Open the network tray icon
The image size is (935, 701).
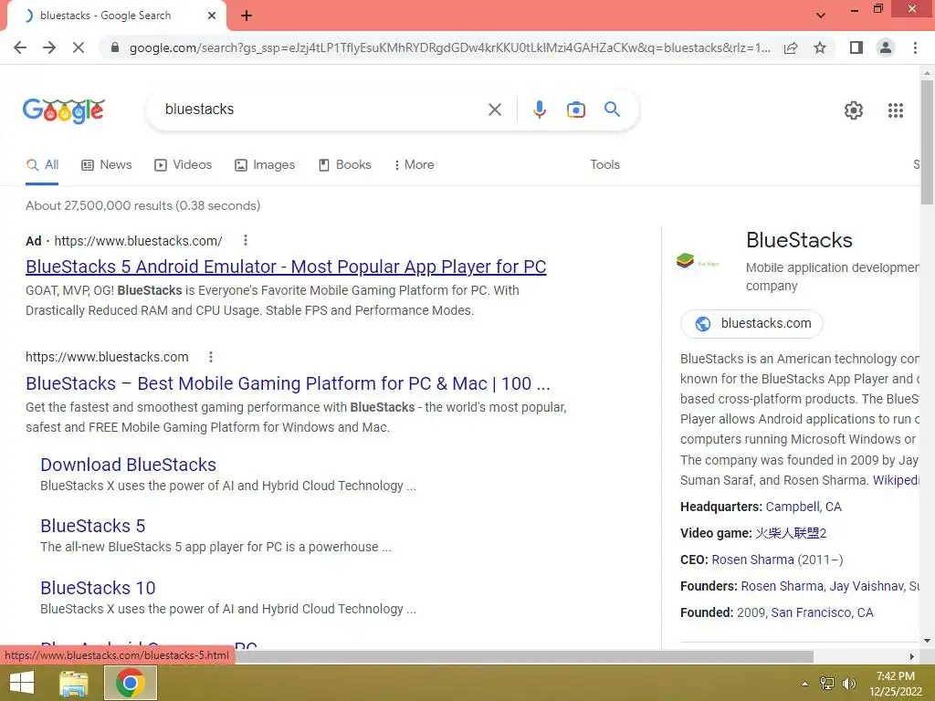tap(827, 684)
